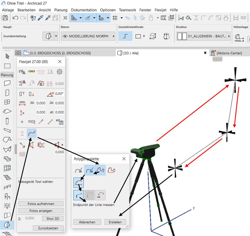Expand the Flexijet tool flyout arrow
Viewport: 250px width, 236px height.
click(x=62, y=145)
